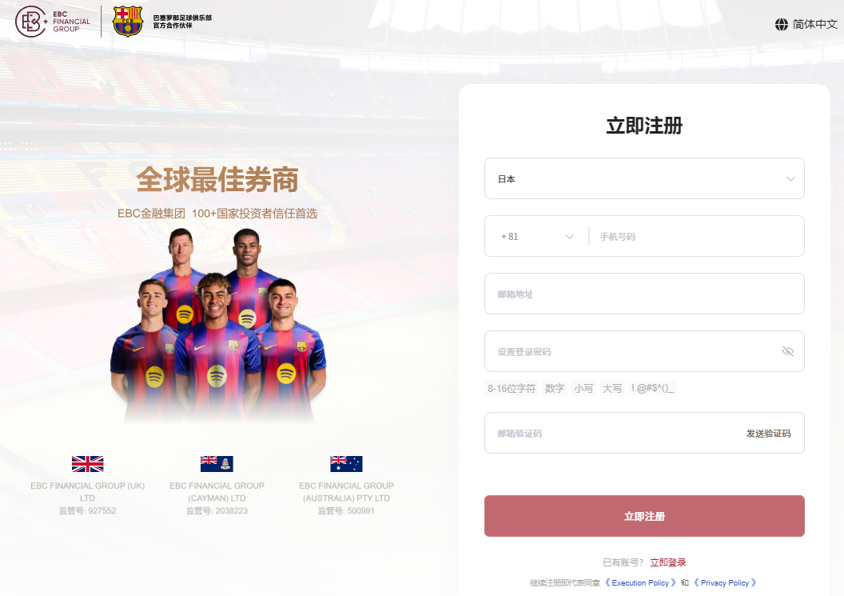This screenshot has width=844, height=596.
Task: Open the 立即登录 login link
Action: pos(668,562)
